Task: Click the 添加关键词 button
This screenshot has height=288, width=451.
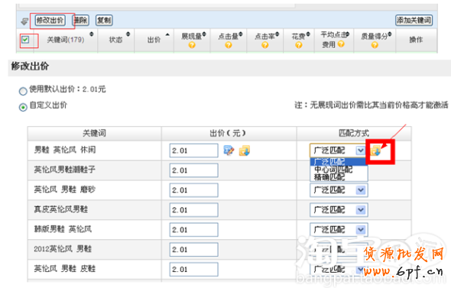Action: click(414, 20)
